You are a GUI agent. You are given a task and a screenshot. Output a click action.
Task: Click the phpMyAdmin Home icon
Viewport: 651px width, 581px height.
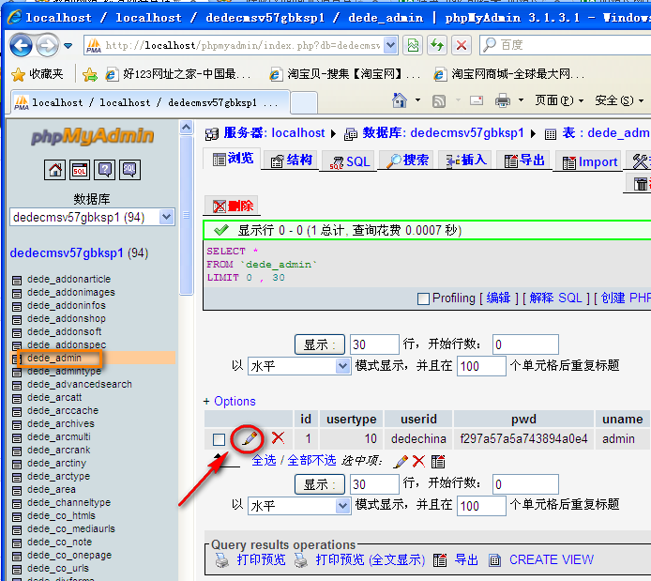(54, 170)
